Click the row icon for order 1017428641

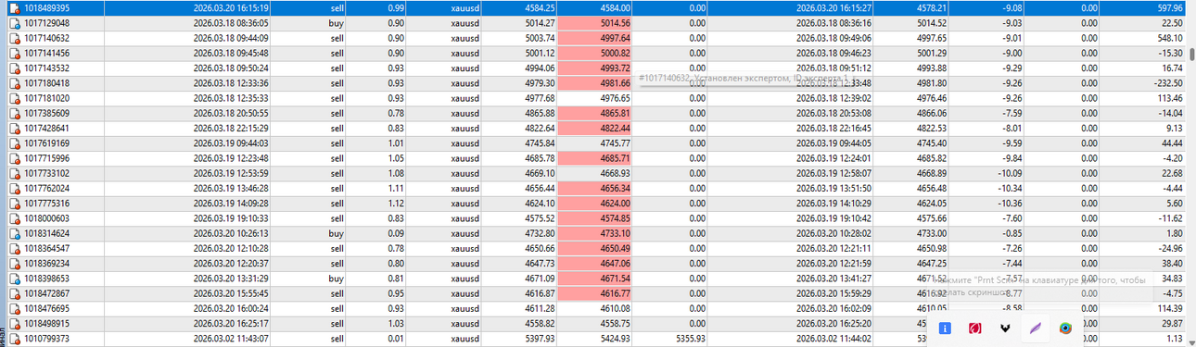14,129
